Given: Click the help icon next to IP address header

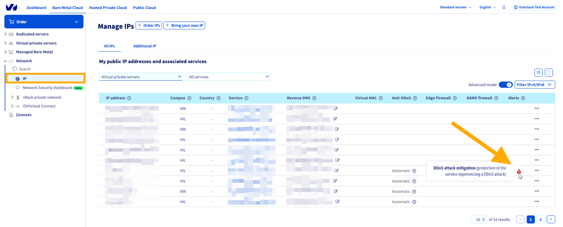Looking at the screenshot, I should coord(129,98).
